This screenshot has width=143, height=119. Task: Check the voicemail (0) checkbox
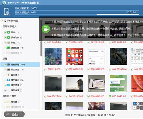pyautogui.click(x=5, y=53)
